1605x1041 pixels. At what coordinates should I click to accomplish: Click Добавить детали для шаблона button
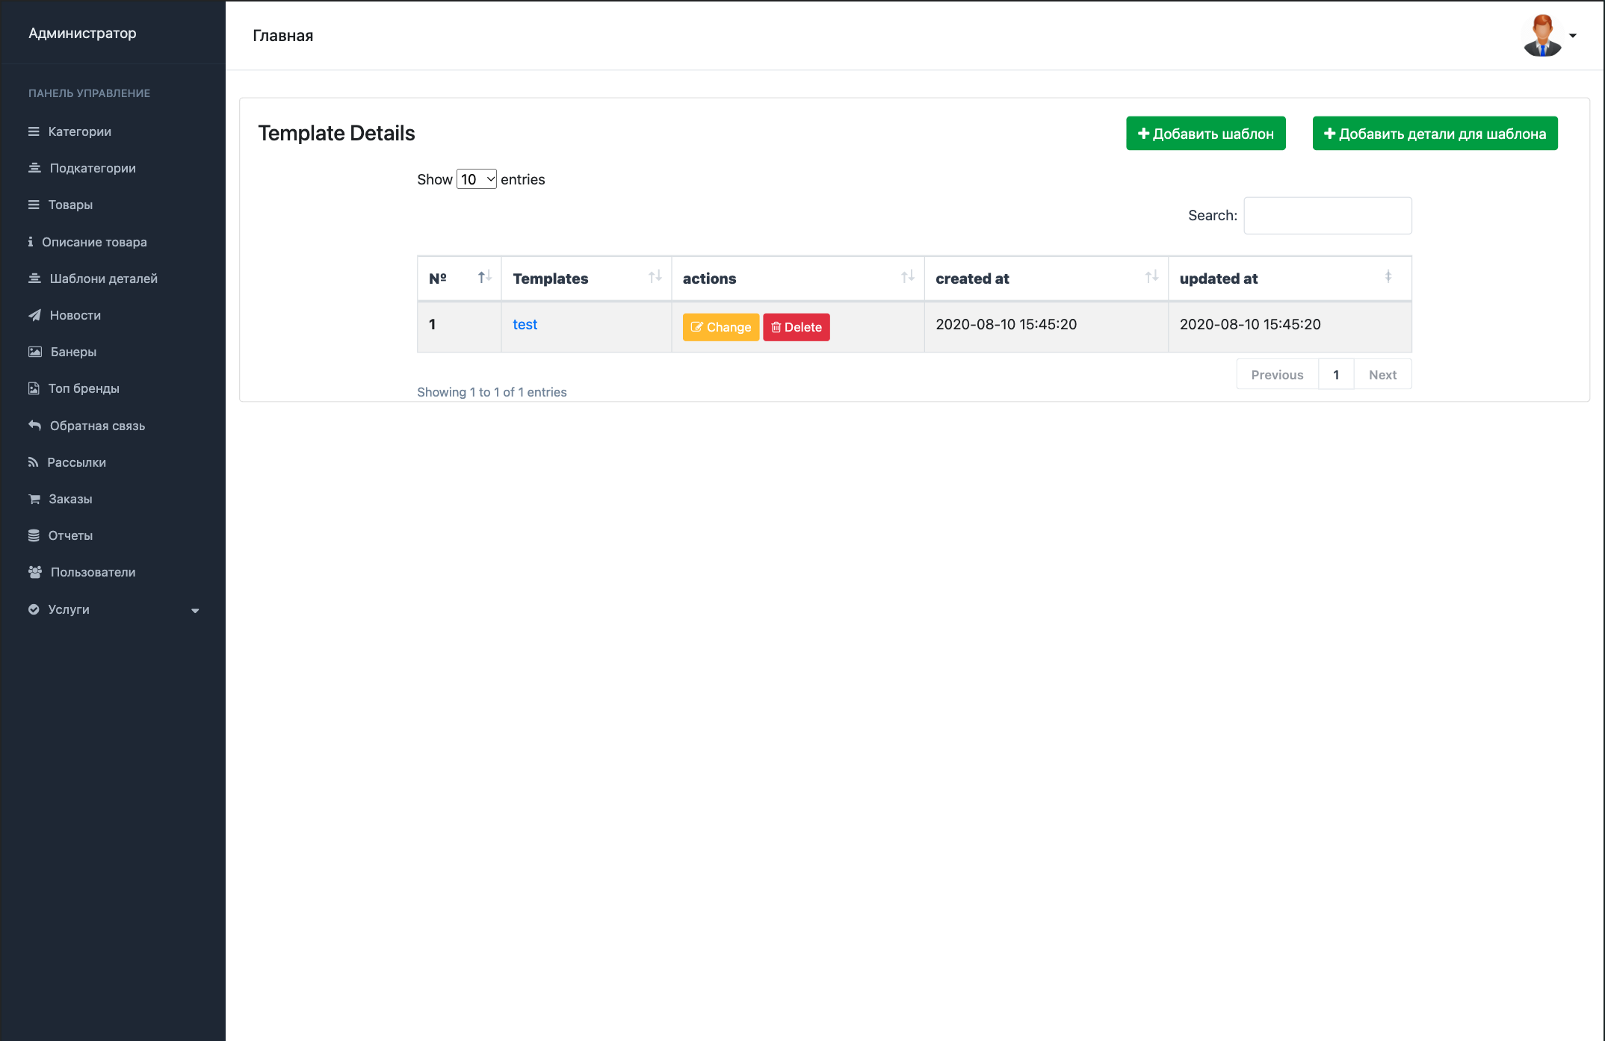[1435, 134]
